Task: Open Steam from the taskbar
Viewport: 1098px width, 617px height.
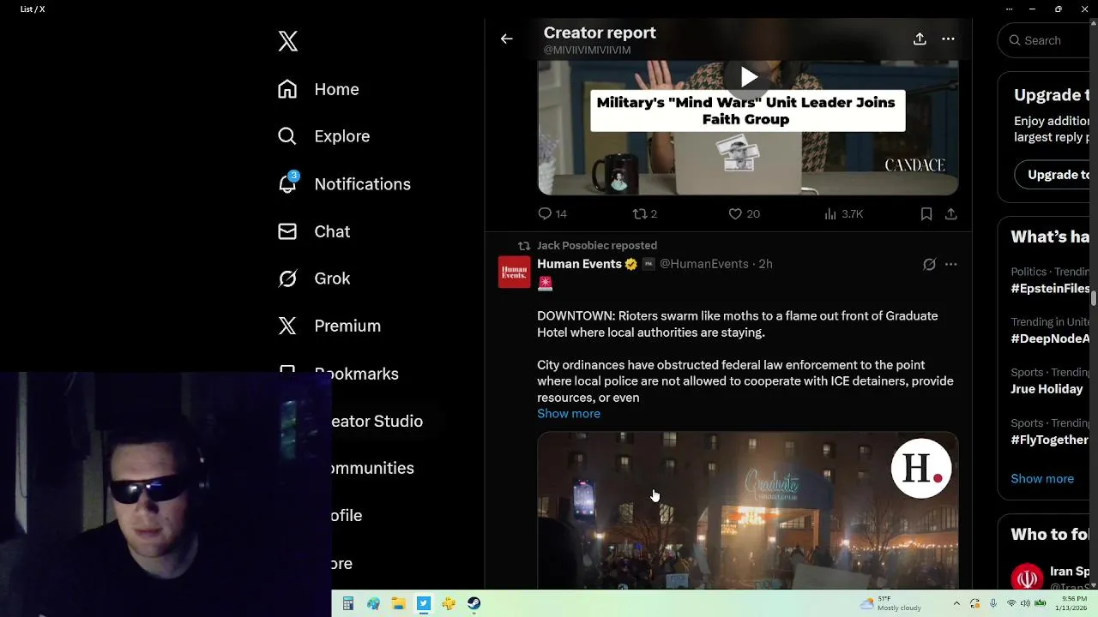Action: [474, 603]
